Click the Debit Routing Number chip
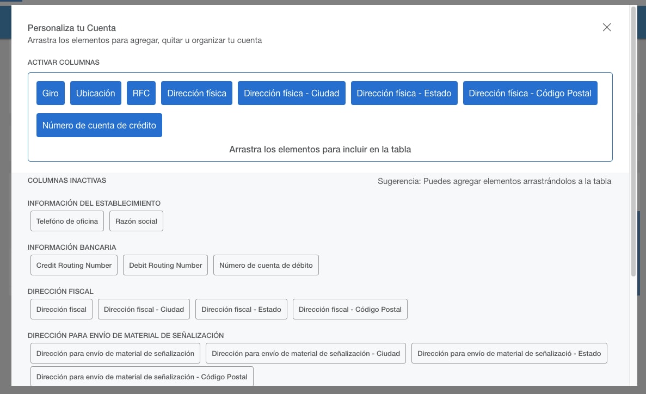This screenshot has height=394, width=646. (x=165, y=265)
